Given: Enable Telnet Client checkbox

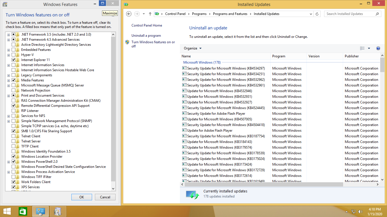Looking at the screenshot, I should pyautogui.click(x=14, y=136).
